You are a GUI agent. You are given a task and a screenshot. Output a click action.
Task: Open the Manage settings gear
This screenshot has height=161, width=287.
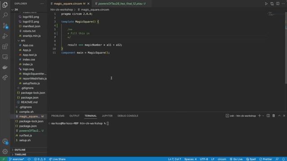[x=5, y=151]
